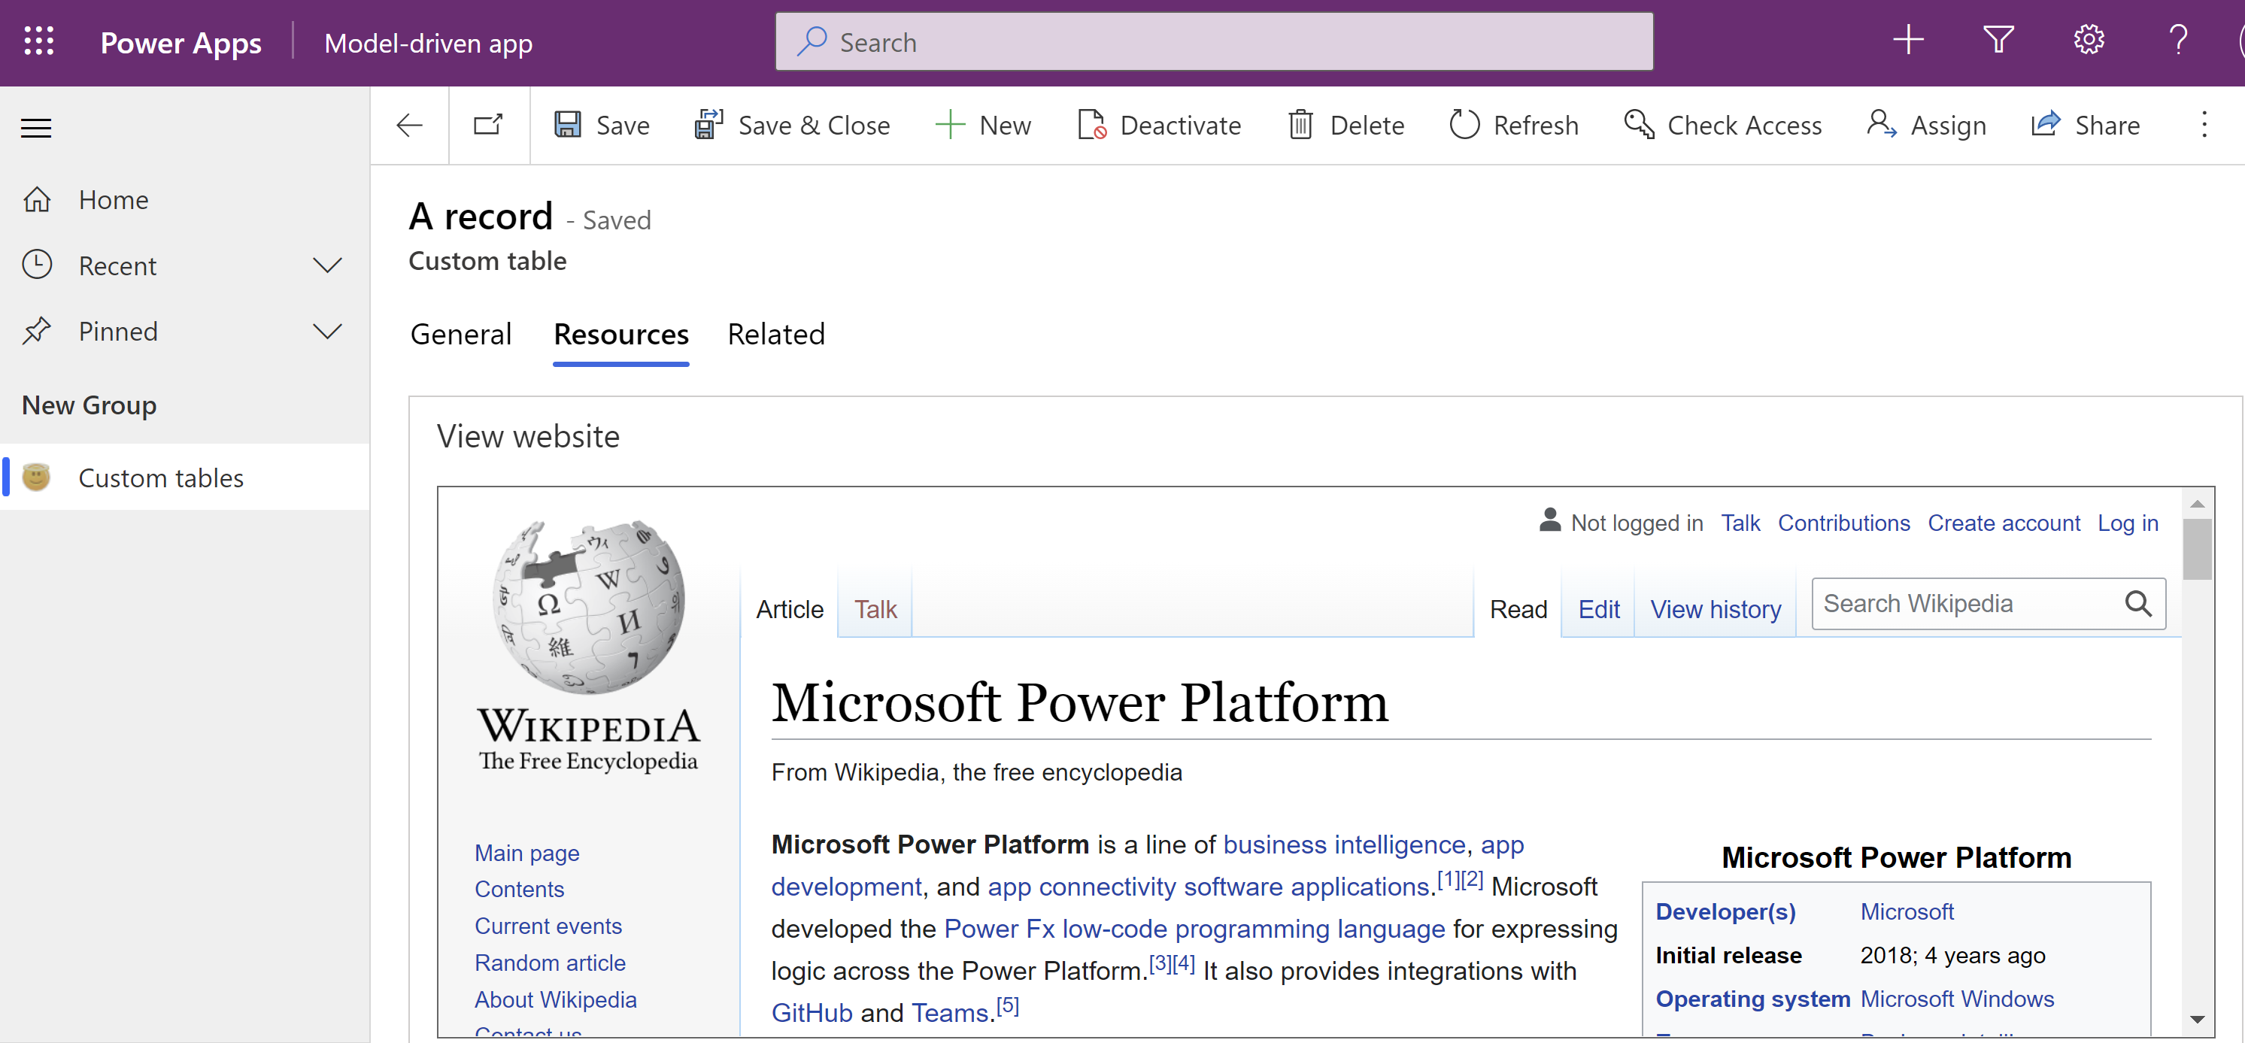The height and width of the screenshot is (1043, 2245).
Task: Expand the Recent navigation section
Action: pyautogui.click(x=326, y=265)
